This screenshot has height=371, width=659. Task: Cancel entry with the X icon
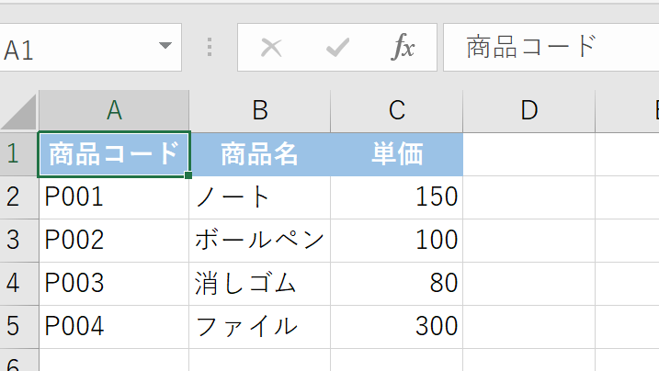[x=271, y=48]
